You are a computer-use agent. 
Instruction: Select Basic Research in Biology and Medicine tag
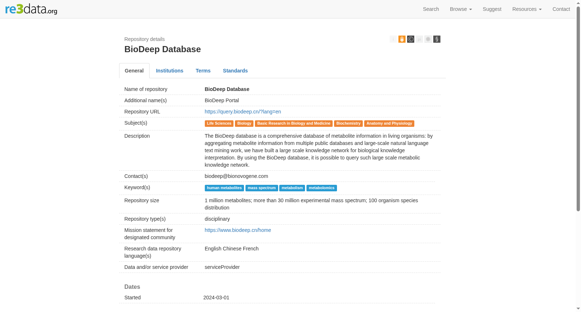[x=294, y=124]
